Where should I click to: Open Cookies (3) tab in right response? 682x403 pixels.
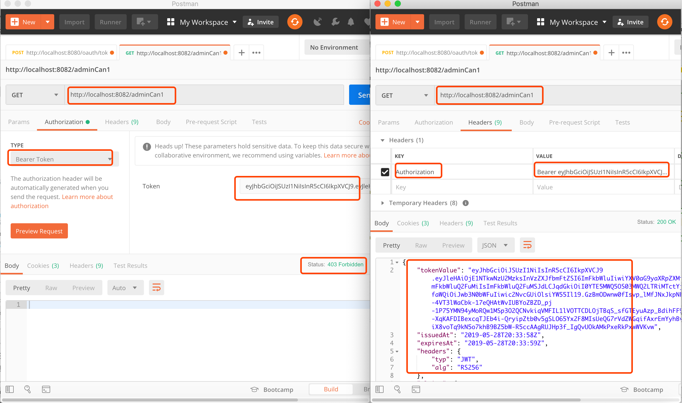(412, 223)
